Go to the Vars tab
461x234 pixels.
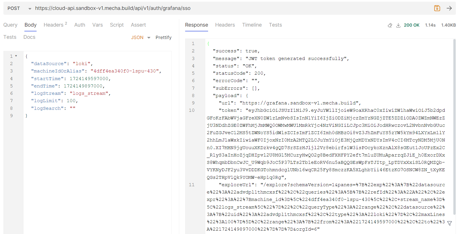coord(98,25)
